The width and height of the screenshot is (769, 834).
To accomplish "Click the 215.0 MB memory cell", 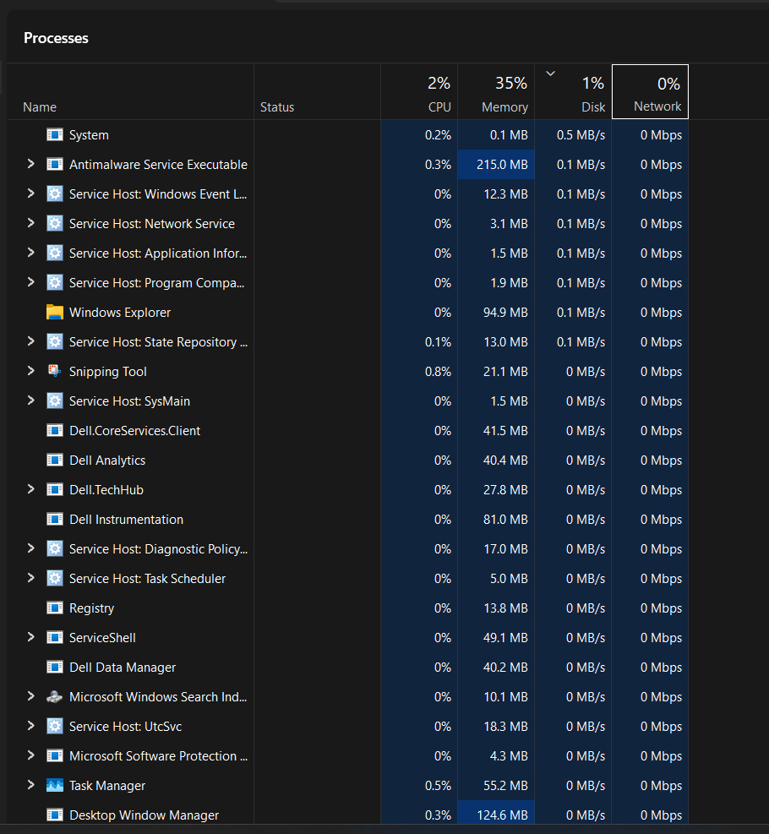I will [496, 165].
